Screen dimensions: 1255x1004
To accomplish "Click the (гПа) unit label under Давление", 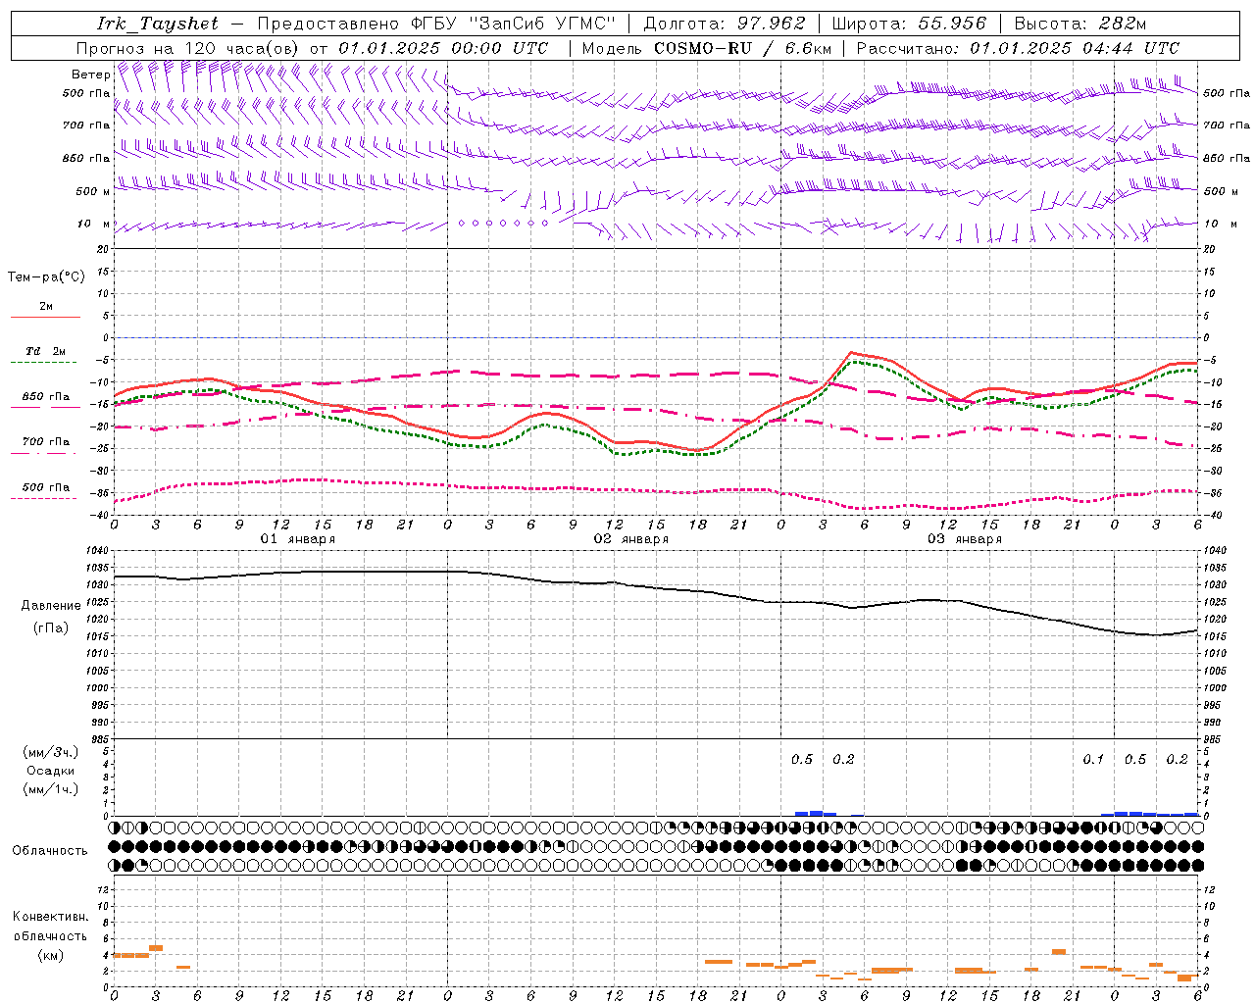I will 51,628.
